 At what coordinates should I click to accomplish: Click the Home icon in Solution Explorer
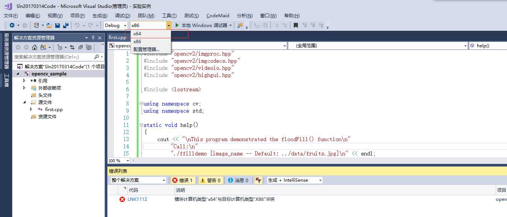35,47
